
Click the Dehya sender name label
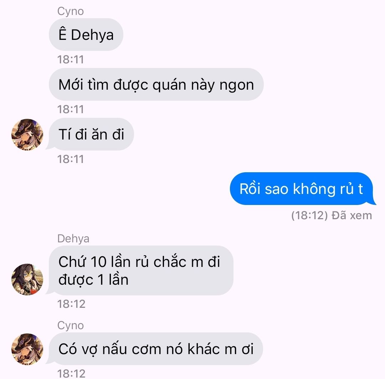click(73, 238)
